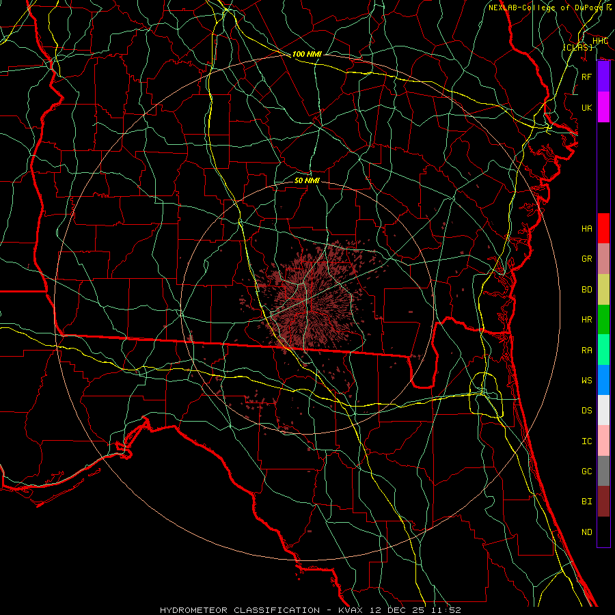
Task: Click the RF purple legend swatch
Action: [x=603, y=77]
